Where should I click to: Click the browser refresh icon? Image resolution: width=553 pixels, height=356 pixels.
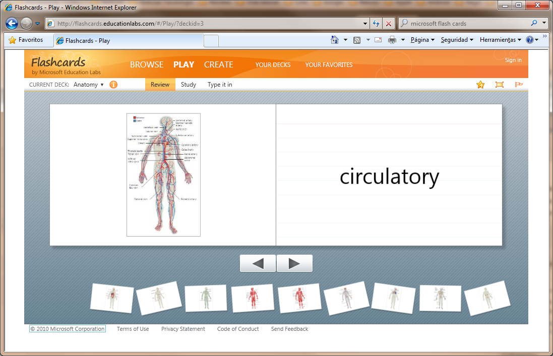coord(376,24)
